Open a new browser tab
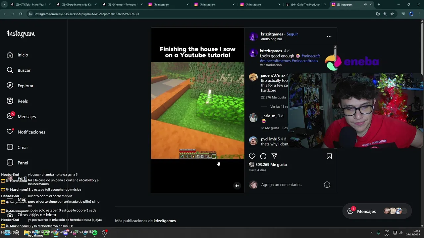This screenshot has height=238, width=424. [x=379, y=5]
